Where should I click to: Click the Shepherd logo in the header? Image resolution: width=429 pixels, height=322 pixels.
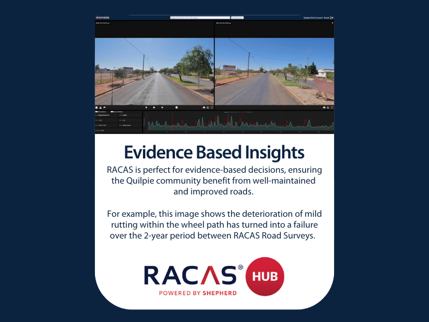coord(102,18)
